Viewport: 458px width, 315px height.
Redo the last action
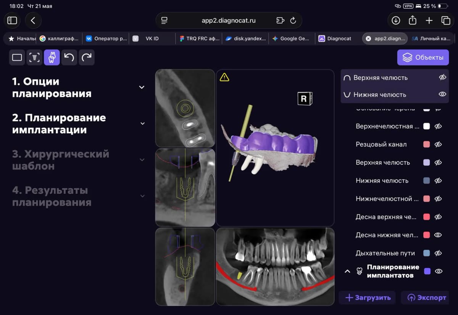tap(87, 58)
